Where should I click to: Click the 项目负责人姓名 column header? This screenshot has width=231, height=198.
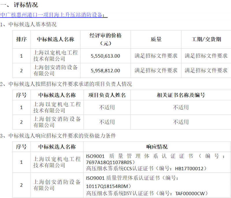tap(107, 95)
